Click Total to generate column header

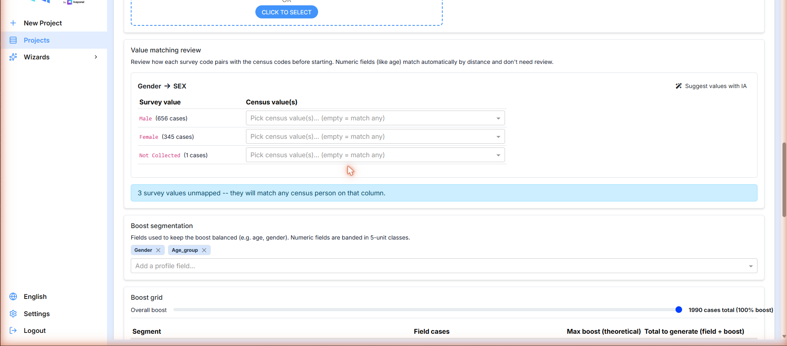694,331
